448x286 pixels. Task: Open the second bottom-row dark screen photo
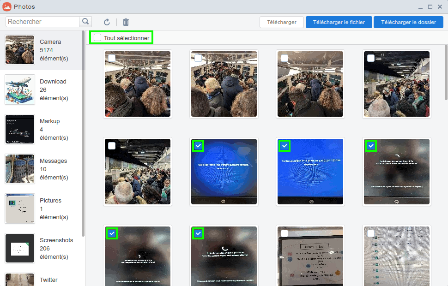(224, 256)
